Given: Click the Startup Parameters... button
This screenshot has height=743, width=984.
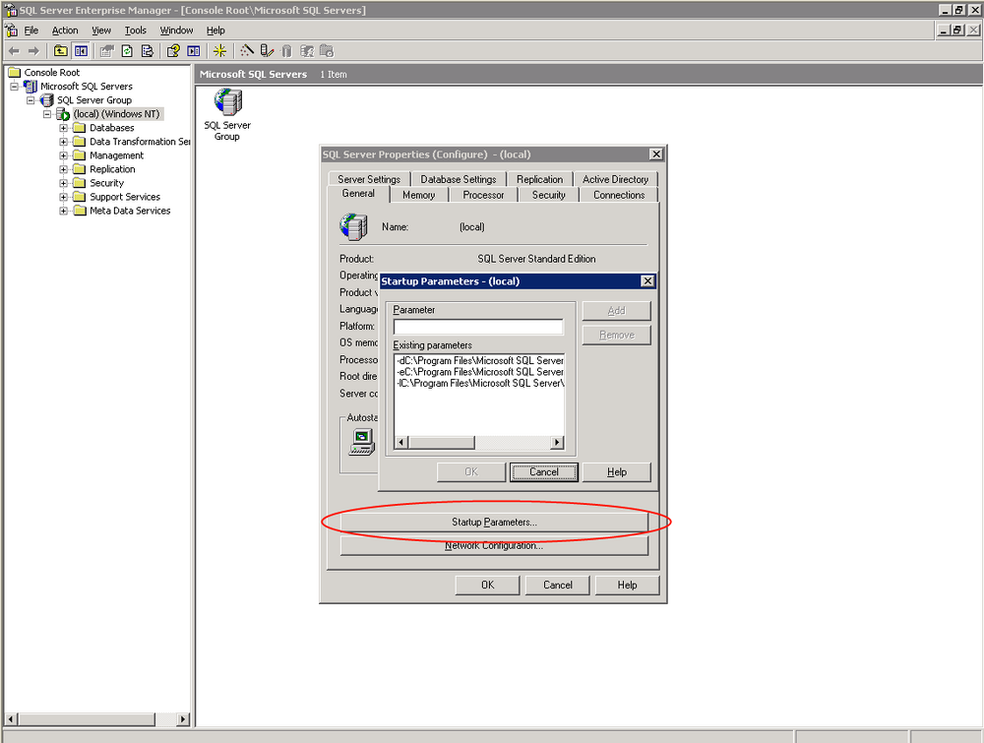Looking at the screenshot, I should click(494, 523).
